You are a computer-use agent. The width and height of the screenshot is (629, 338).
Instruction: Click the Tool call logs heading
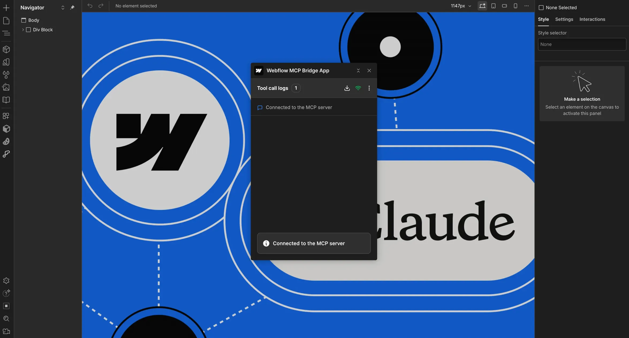(272, 88)
